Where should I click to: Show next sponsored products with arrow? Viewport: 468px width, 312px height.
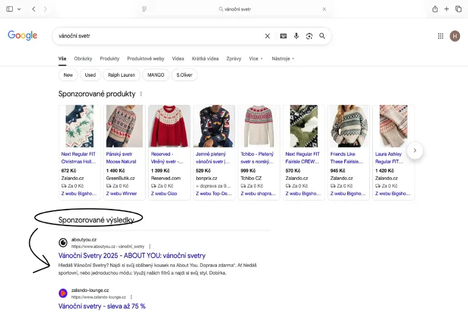[x=415, y=151]
